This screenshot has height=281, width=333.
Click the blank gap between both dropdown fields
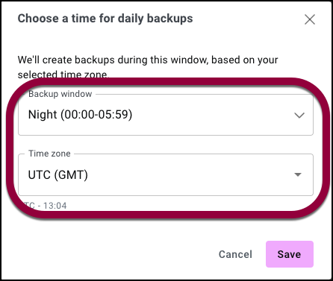[x=166, y=145]
